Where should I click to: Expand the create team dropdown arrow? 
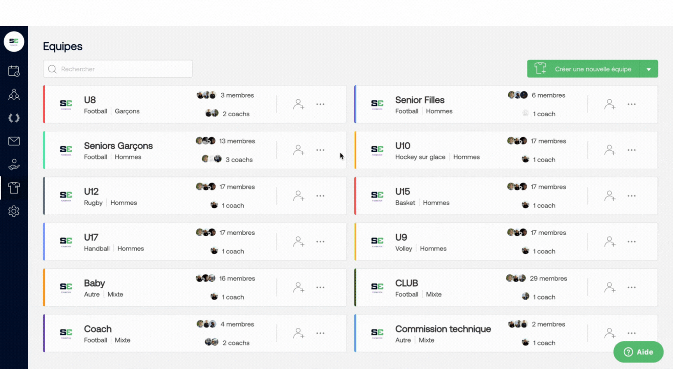648,69
